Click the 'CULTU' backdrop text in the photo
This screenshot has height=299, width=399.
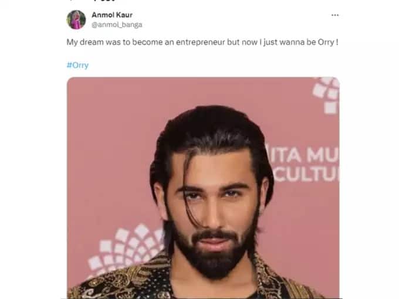307,174
